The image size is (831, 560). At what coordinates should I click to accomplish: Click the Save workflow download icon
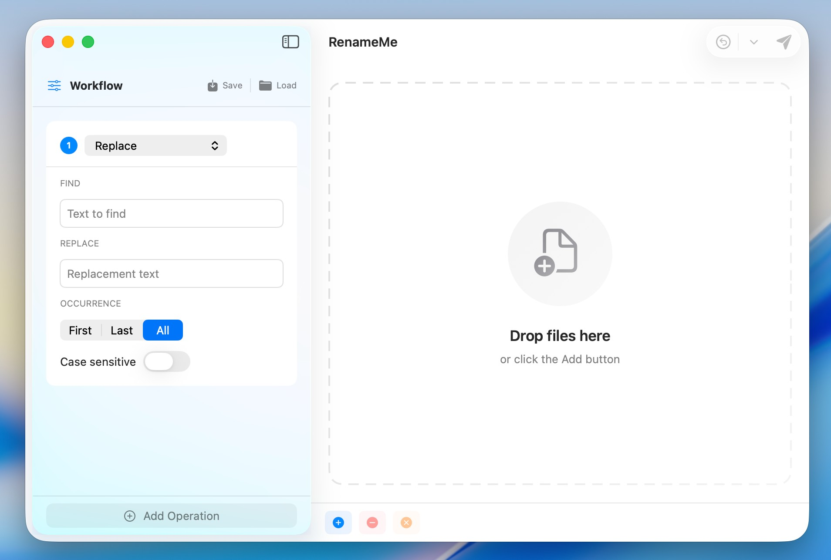[212, 85]
